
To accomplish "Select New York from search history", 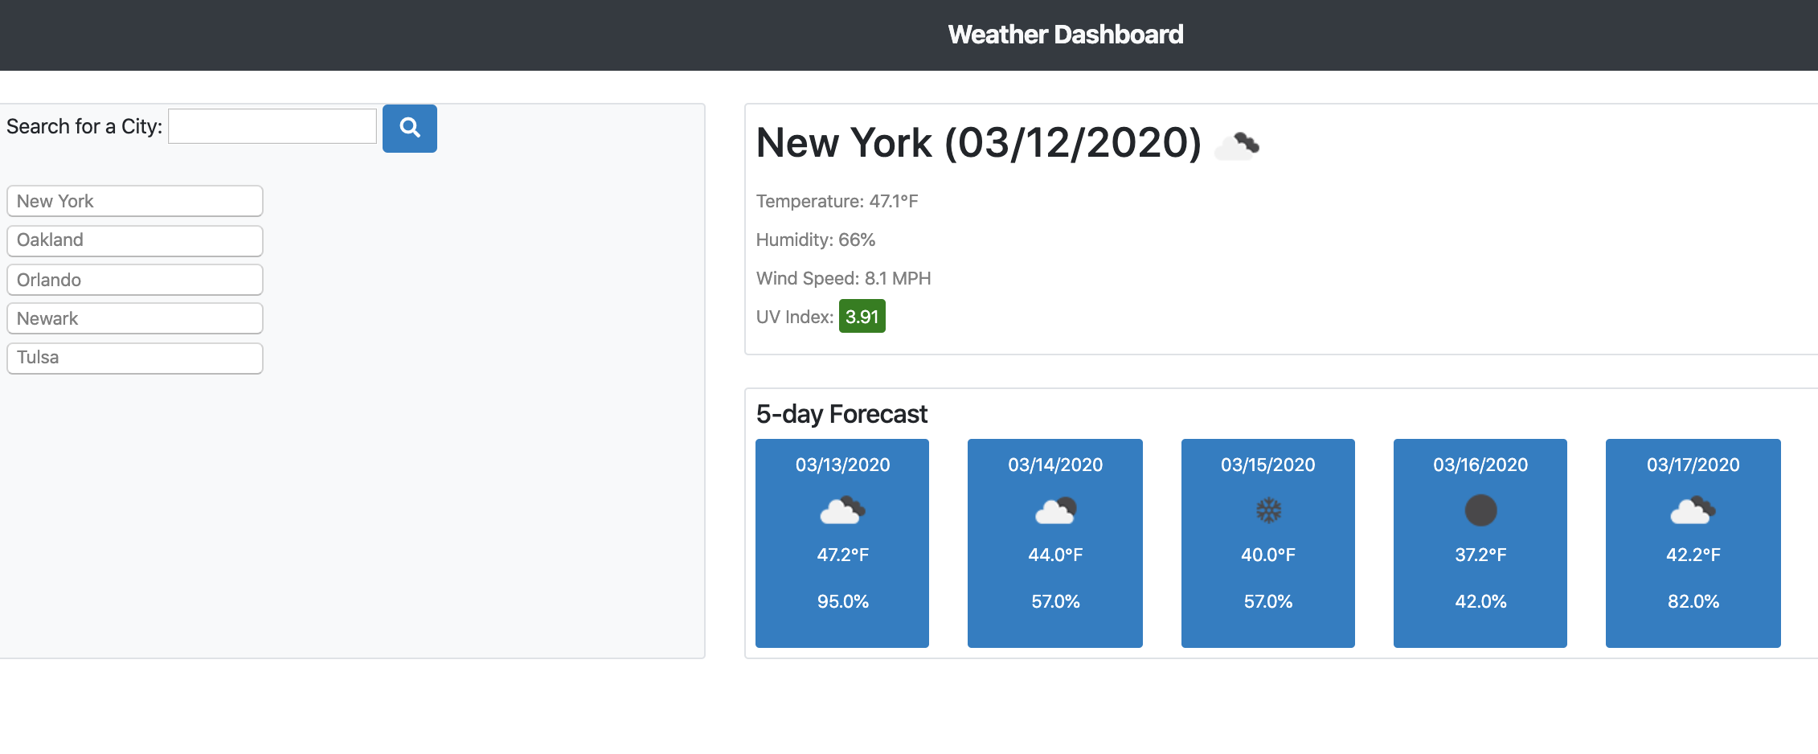I will [134, 200].
